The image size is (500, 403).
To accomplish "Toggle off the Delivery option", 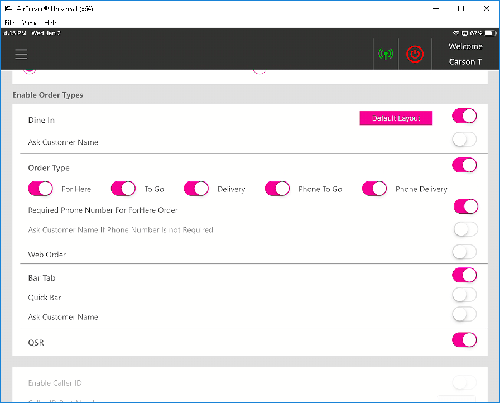I will click(196, 189).
